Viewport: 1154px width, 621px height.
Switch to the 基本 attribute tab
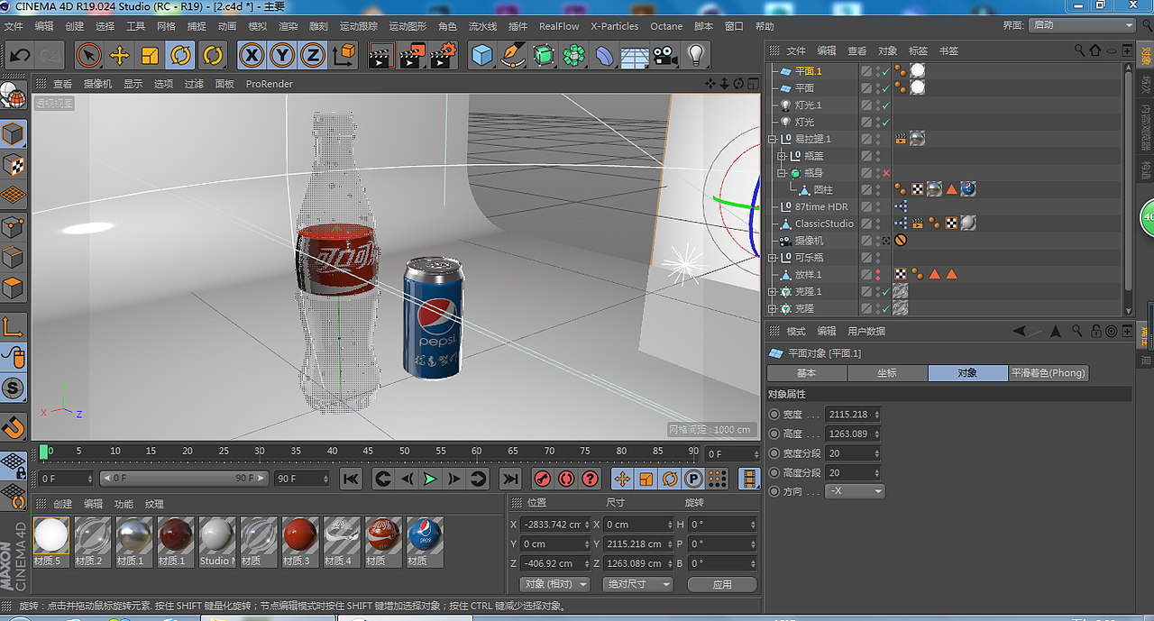(806, 372)
